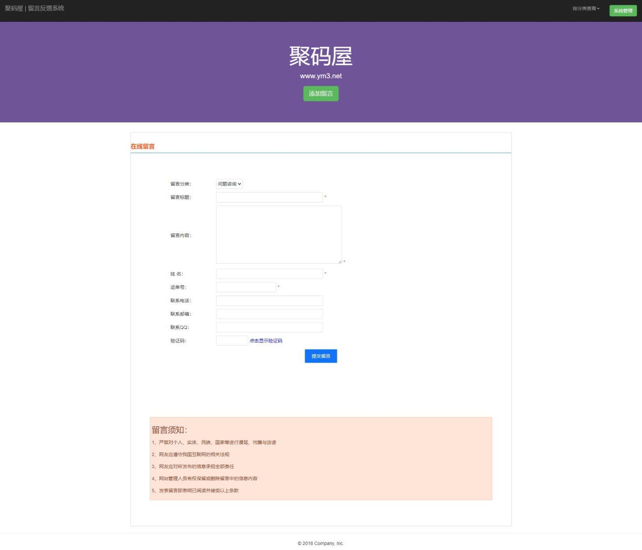Click the 聚码屋 | 留言反馈系统 brand link
642x550 pixels.
[35, 8]
